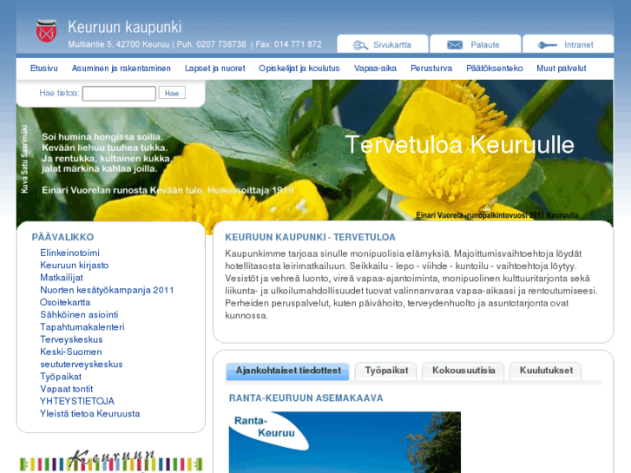Open Opiskelijat ja koulutus menu

pos(299,68)
